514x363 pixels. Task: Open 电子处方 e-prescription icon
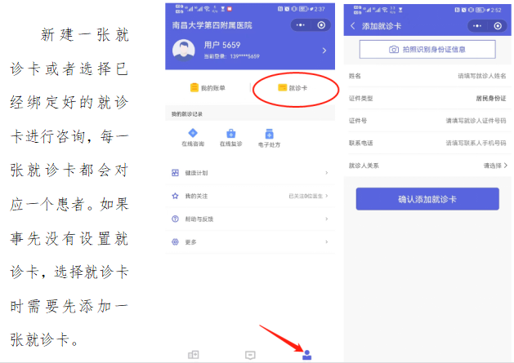tap(269, 137)
